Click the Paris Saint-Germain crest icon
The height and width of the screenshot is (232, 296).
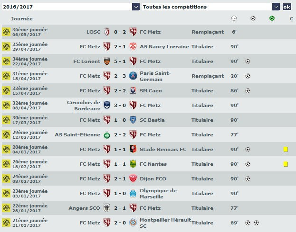[x=133, y=76]
